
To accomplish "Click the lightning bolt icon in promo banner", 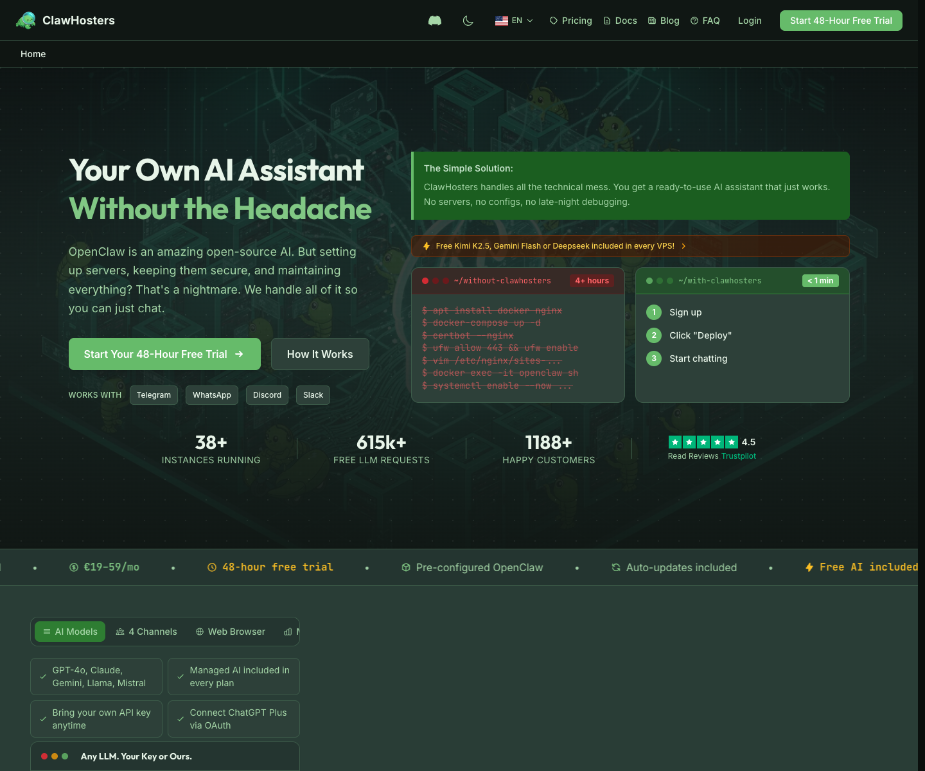I will [427, 246].
